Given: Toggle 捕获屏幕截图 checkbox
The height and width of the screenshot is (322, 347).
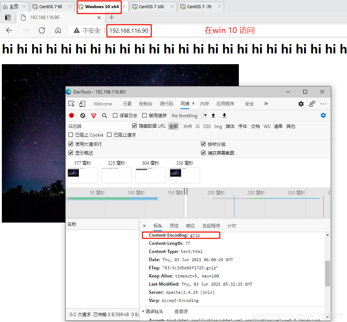Looking at the screenshot, I should [x=203, y=153].
